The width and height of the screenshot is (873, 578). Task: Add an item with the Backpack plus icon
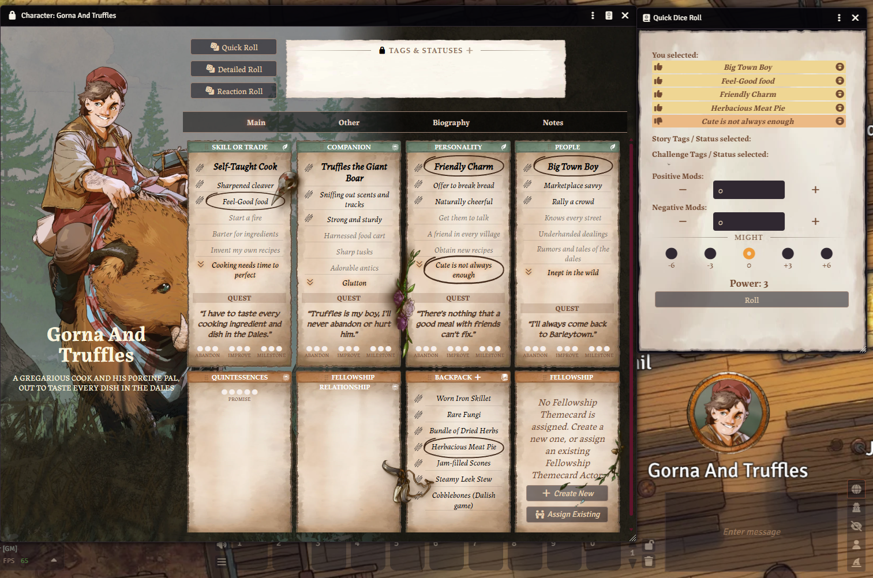[x=478, y=377]
